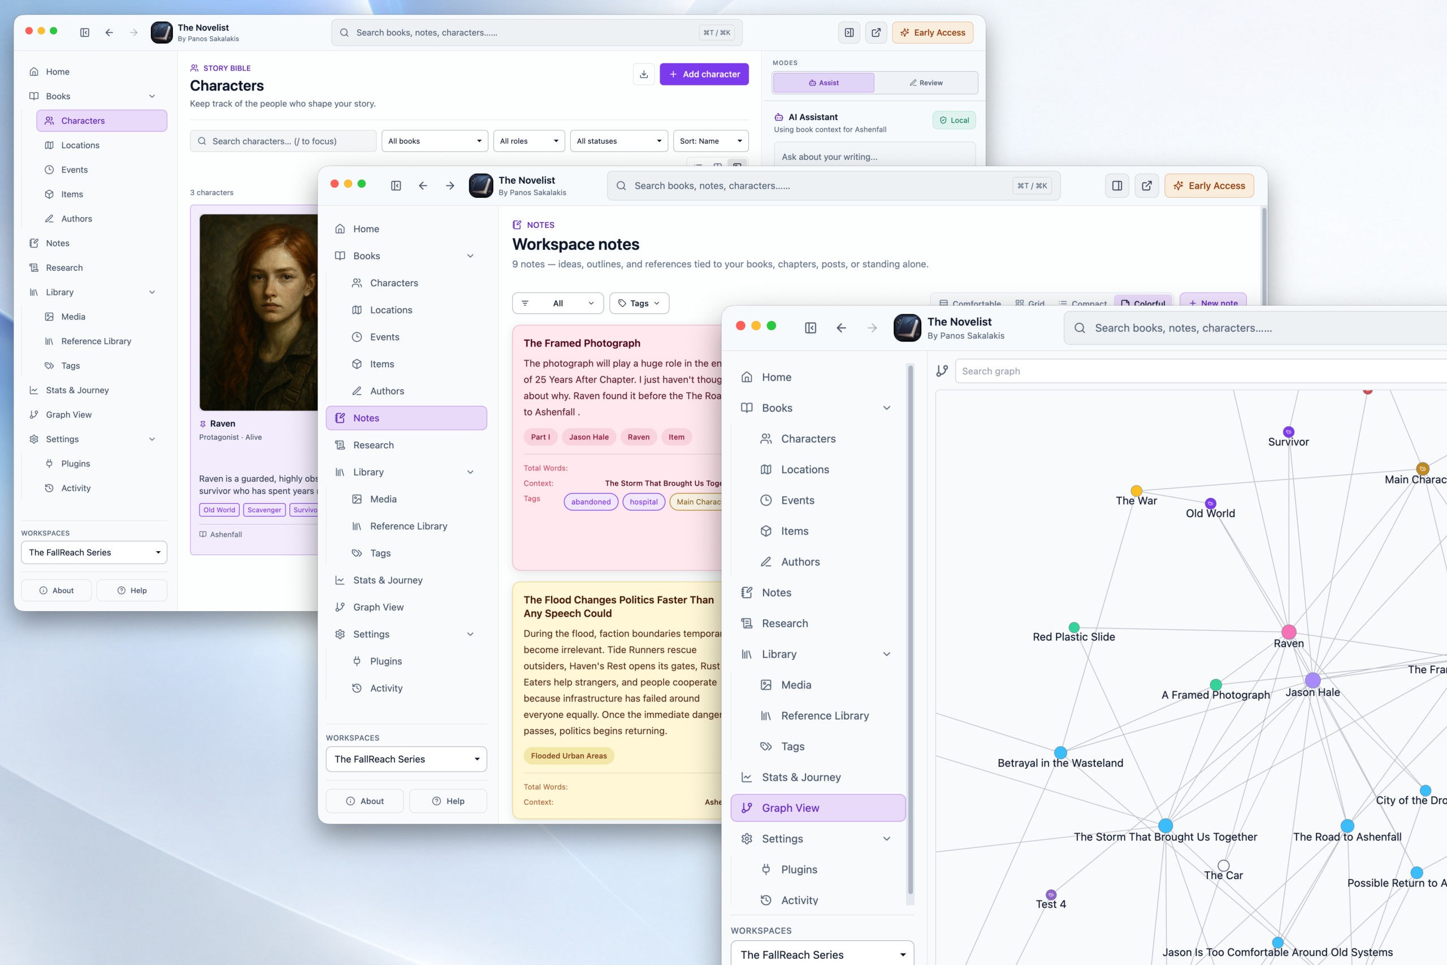
Task: Open right panel toggle in Characters window
Action: pyautogui.click(x=849, y=33)
